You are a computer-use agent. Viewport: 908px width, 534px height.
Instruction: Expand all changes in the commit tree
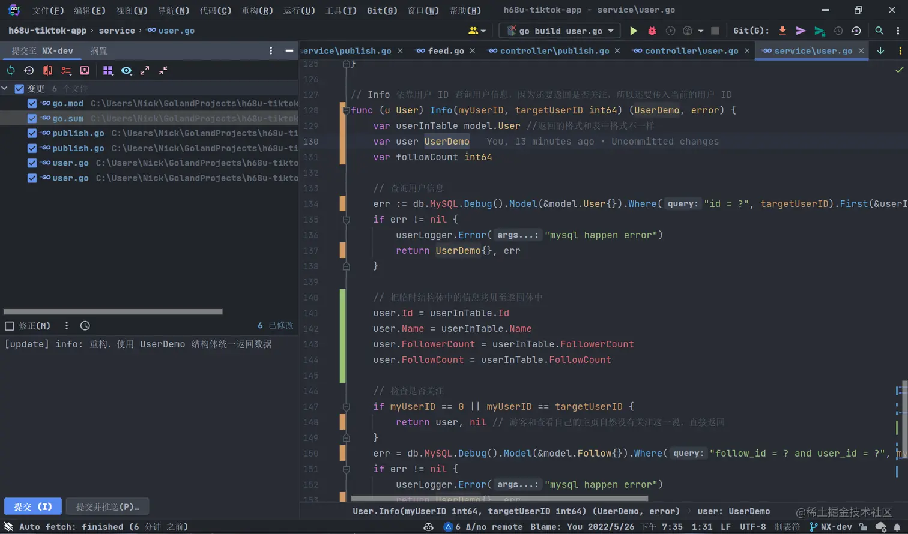click(145, 71)
